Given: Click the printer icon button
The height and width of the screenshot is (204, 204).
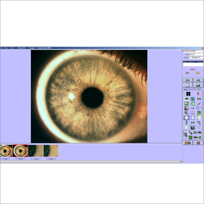Looking at the screenshot, I should pyautogui.click(x=198, y=85).
